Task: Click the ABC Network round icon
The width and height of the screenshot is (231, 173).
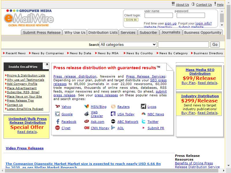Action: coord(113,121)
